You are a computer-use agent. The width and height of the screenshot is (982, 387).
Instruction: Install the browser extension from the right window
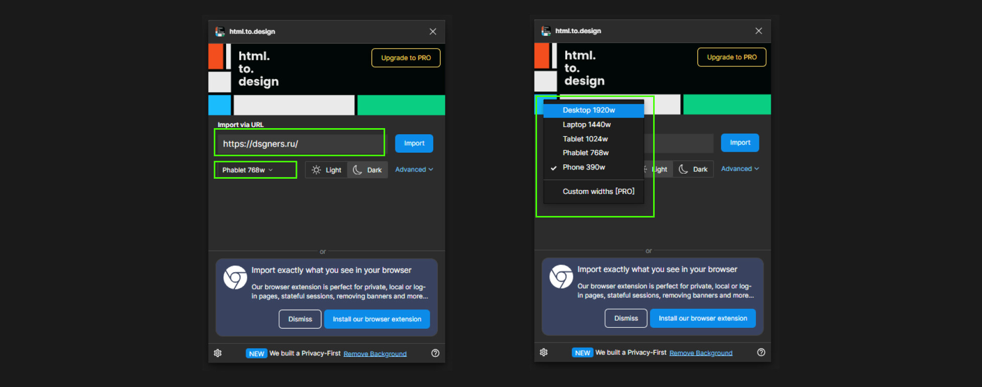tap(703, 318)
